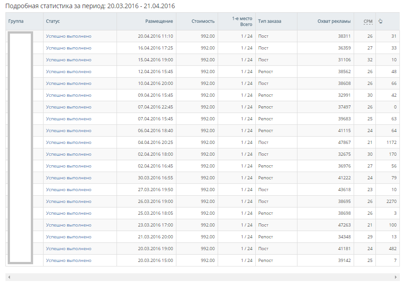This screenshot has width=404, height=286.
Task: Click the Статус column header
Action: click(x=53, y=21)
